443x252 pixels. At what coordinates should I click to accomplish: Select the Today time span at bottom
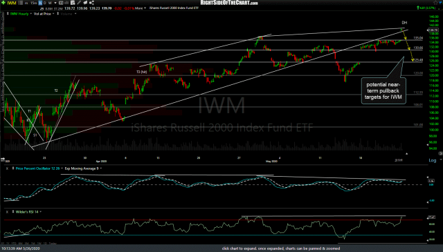click(x=53, y=243)
